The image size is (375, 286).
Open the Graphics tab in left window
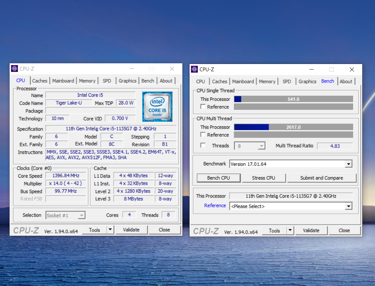point(128,81)
